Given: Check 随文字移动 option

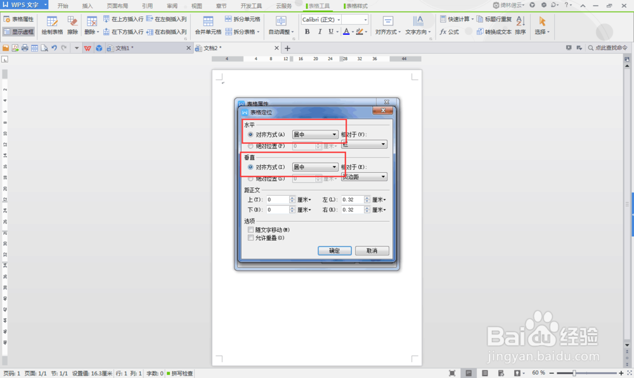Looking at the screenshot, I should (x=250, y=230).
